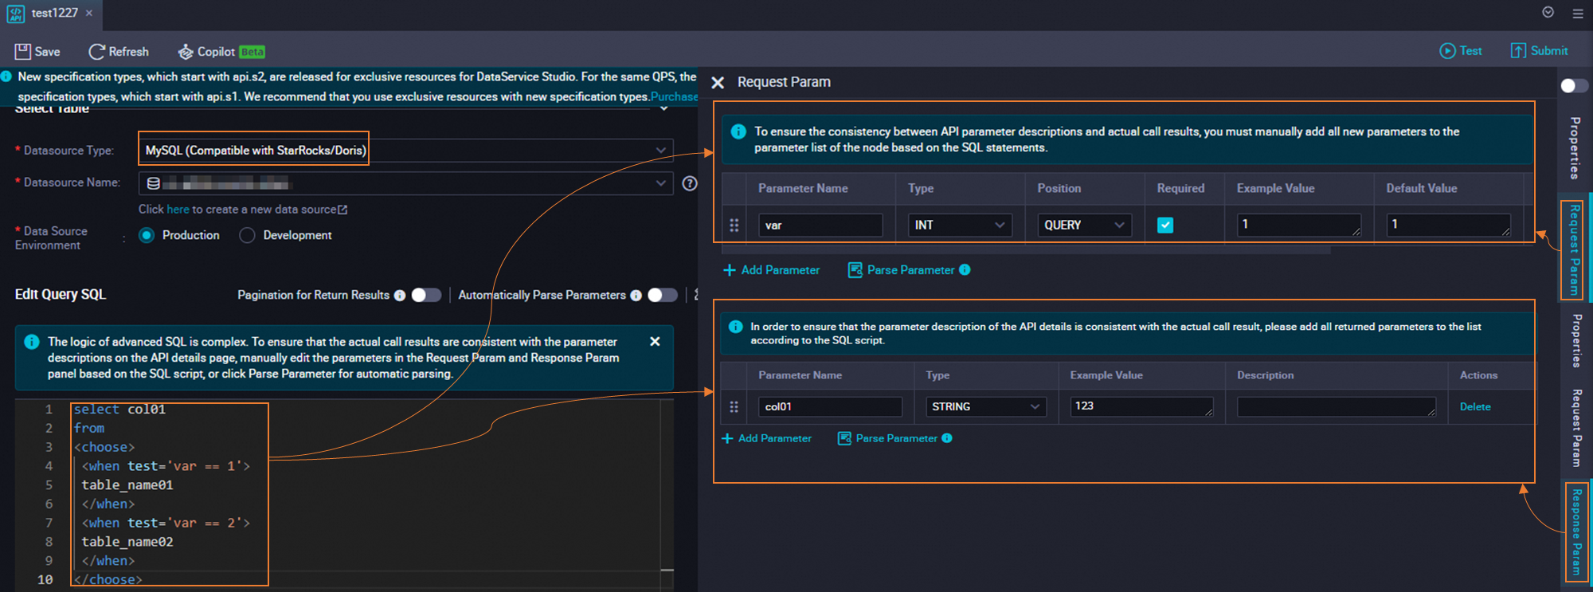Open the test1227 tab
The height and width of the screenshot is (592, 1593).
[54, 14]
